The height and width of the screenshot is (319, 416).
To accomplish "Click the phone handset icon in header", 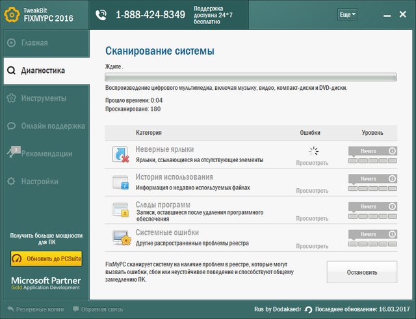I will [101, 14].
